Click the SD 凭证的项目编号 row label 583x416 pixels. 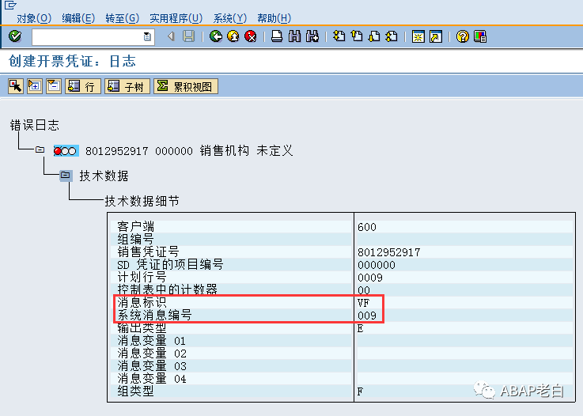tap(170, 264)
